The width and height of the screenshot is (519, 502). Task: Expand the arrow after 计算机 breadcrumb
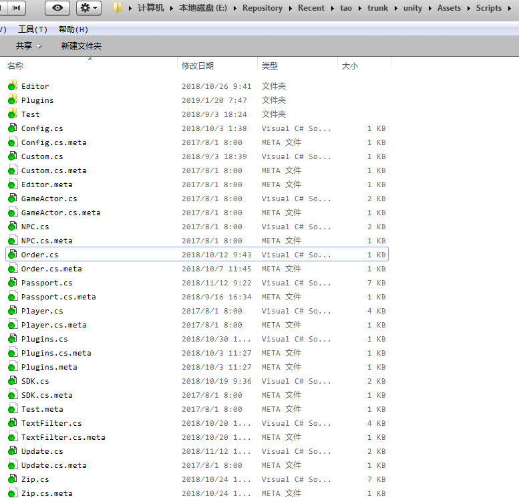click(x=172, y=8)
